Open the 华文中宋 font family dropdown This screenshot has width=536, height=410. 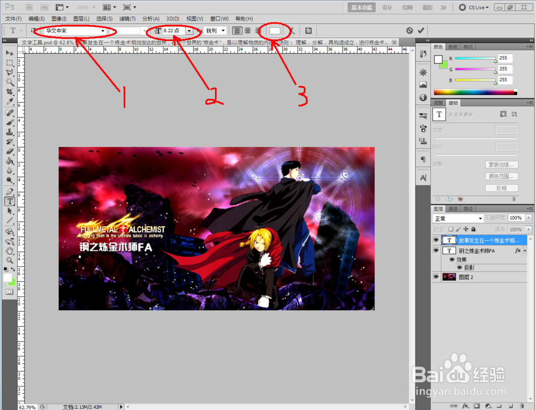coord(103,31)
